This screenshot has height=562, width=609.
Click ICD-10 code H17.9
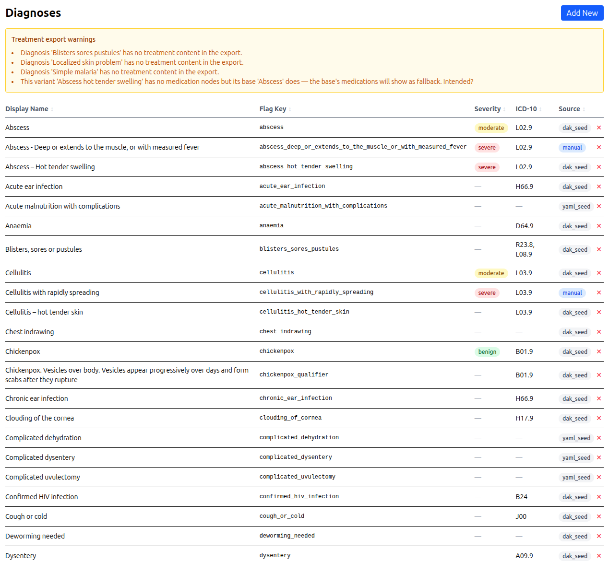click(x=525, y=418)
